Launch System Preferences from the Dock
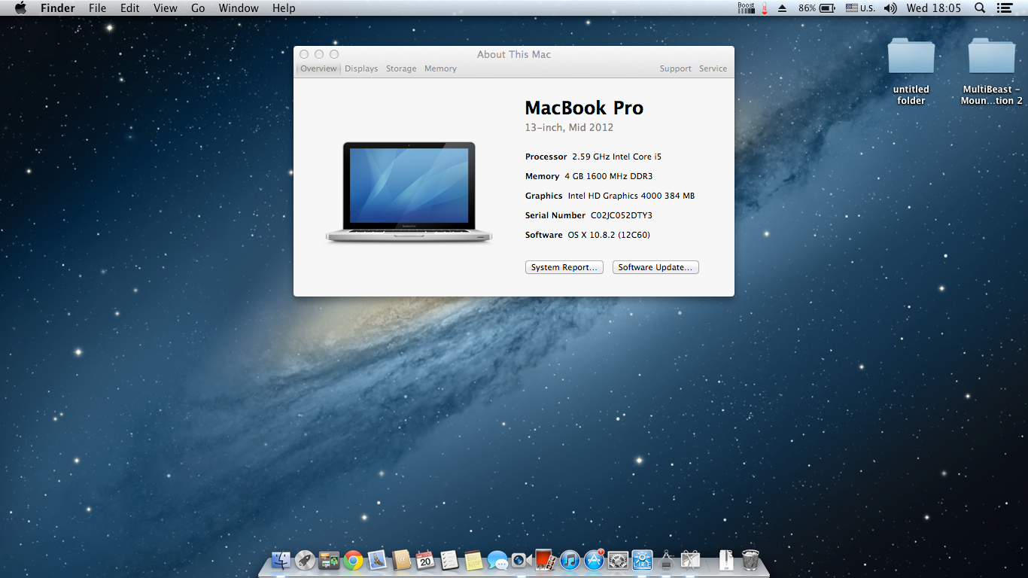This screenshot has height=578, width=1028. pyautogui.click(x=618, y=560)
